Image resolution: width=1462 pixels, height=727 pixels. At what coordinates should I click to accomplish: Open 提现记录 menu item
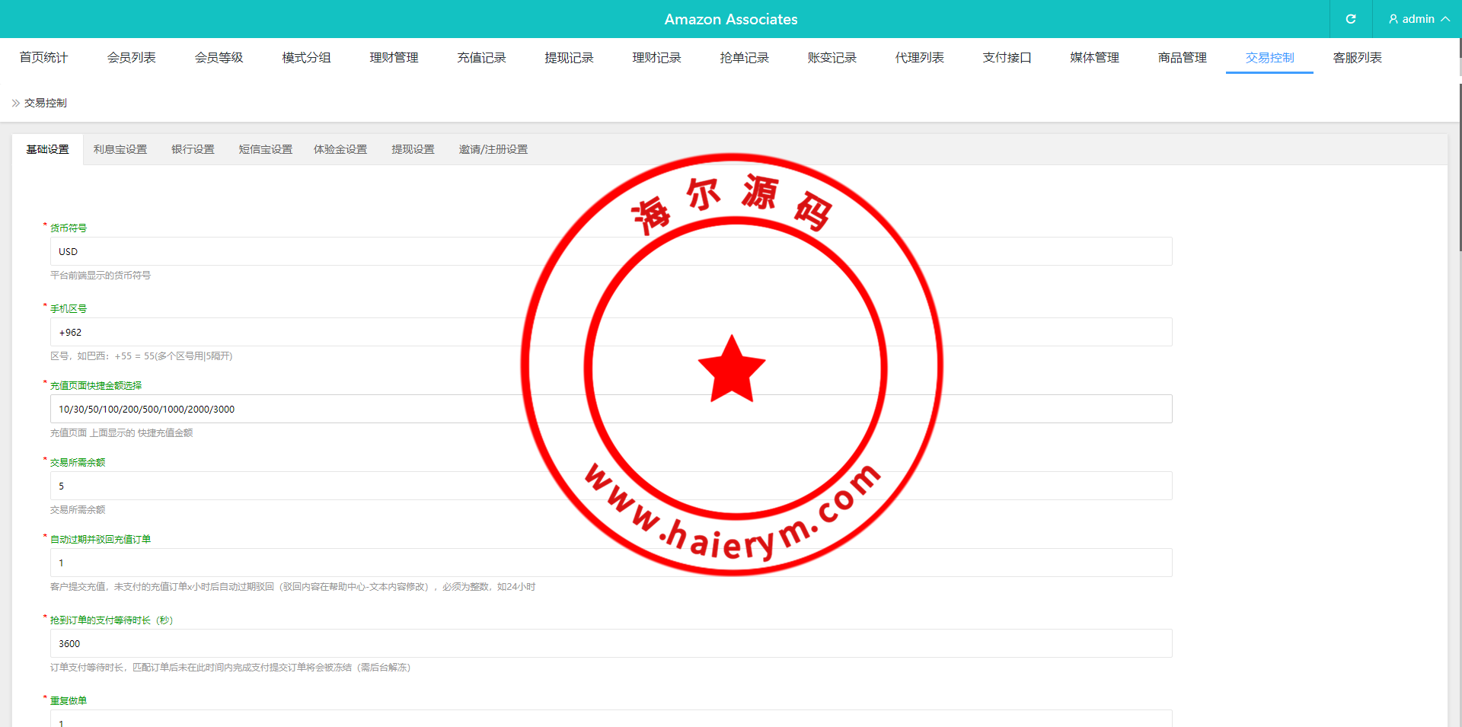(x=569, y=58)
